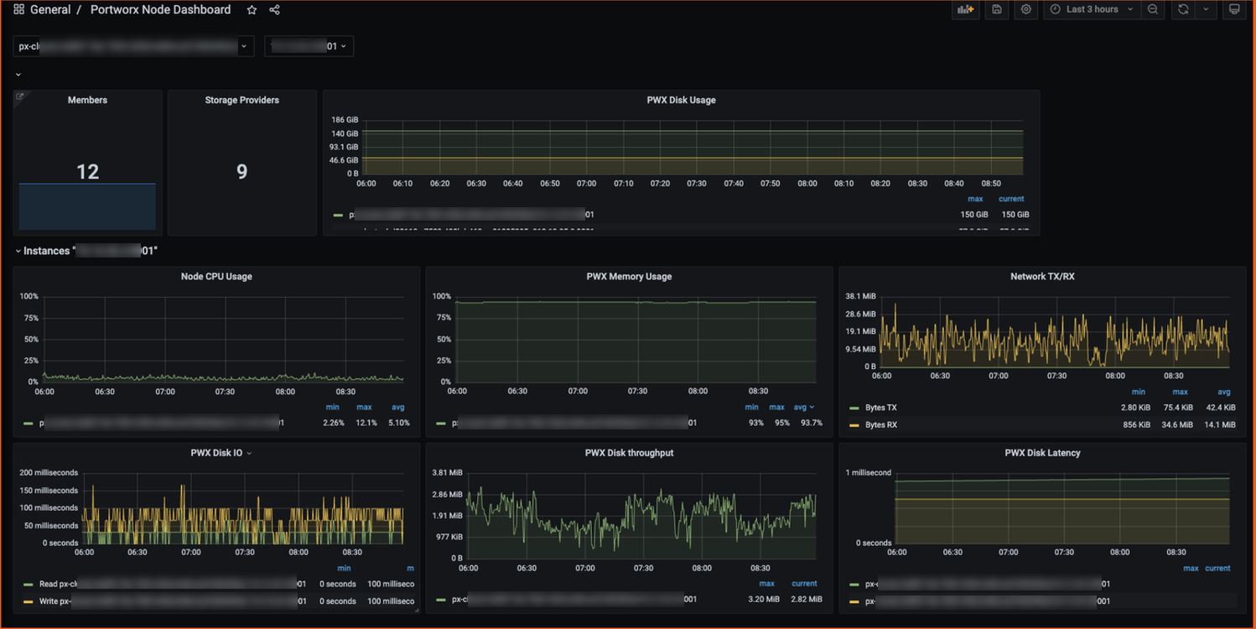Open the PWX Disk throughput panel title
The width and height of the screenshot is (1256, 629).
[x=629, y=453]
